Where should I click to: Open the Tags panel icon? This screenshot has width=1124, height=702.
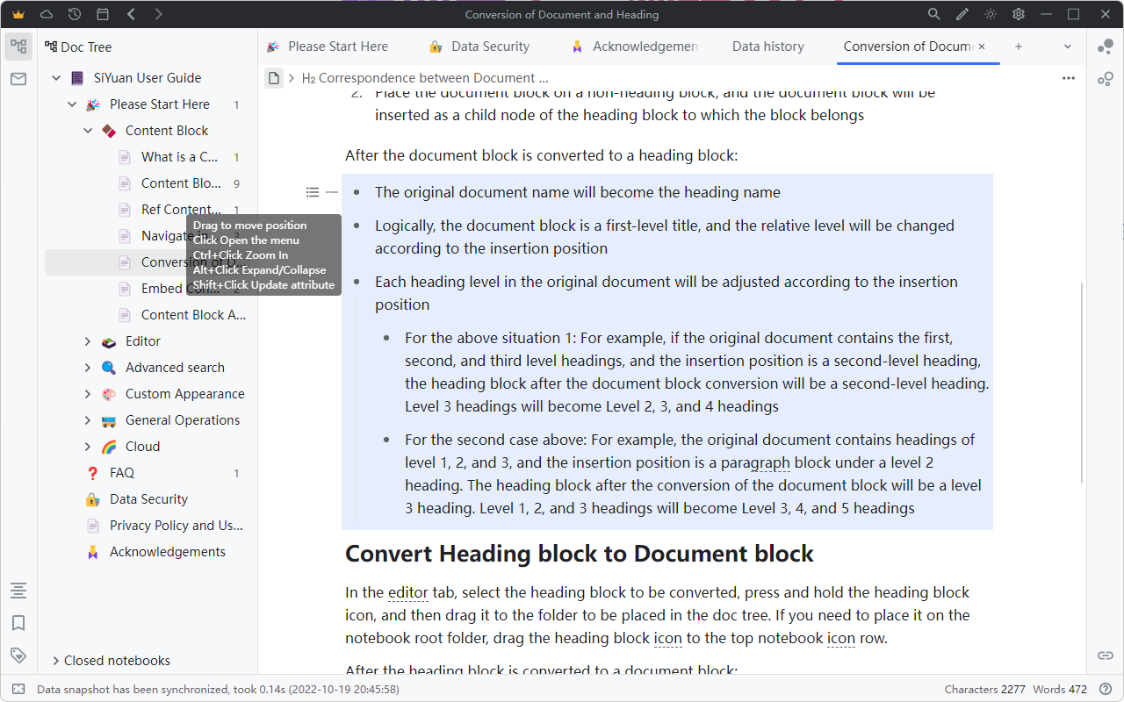pos(18,655)
